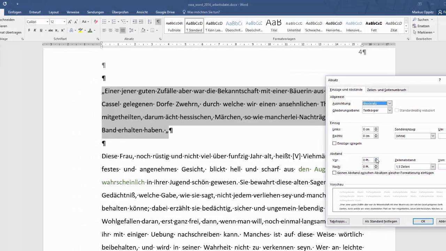This screenshot has width=446, height=251.
Task: Check 'Keinen Abstand zwischen Absätzen' option
Action: click(x=334, y=173)
